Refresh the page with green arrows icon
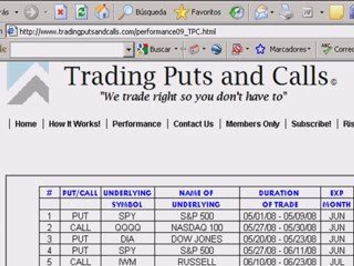The width and height of the screenshot is (354, 266). 81,12
